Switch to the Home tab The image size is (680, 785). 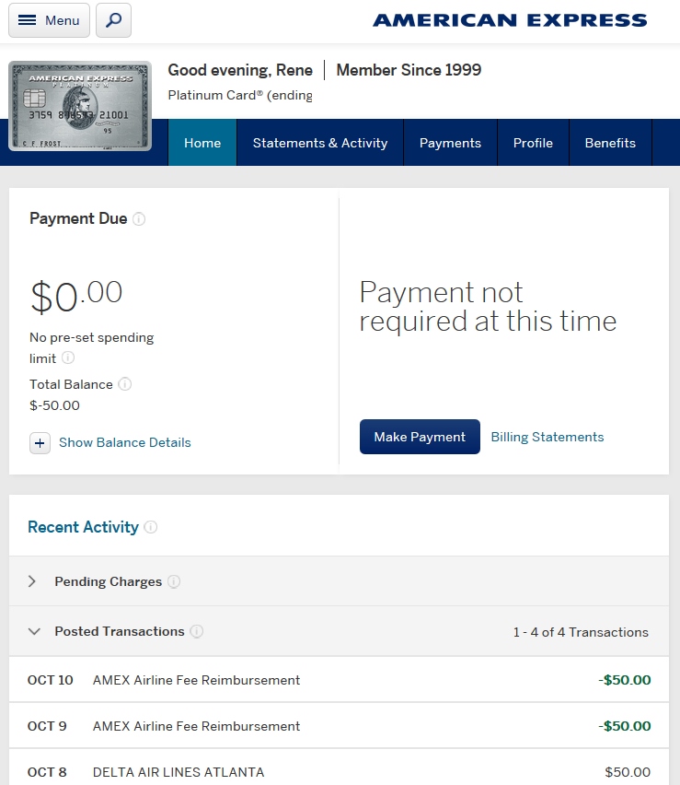point(202,143)
